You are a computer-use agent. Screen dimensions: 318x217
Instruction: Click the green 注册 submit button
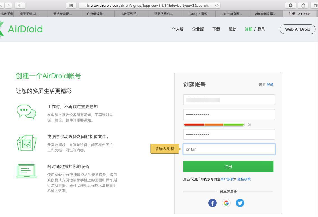click(228, 166)
